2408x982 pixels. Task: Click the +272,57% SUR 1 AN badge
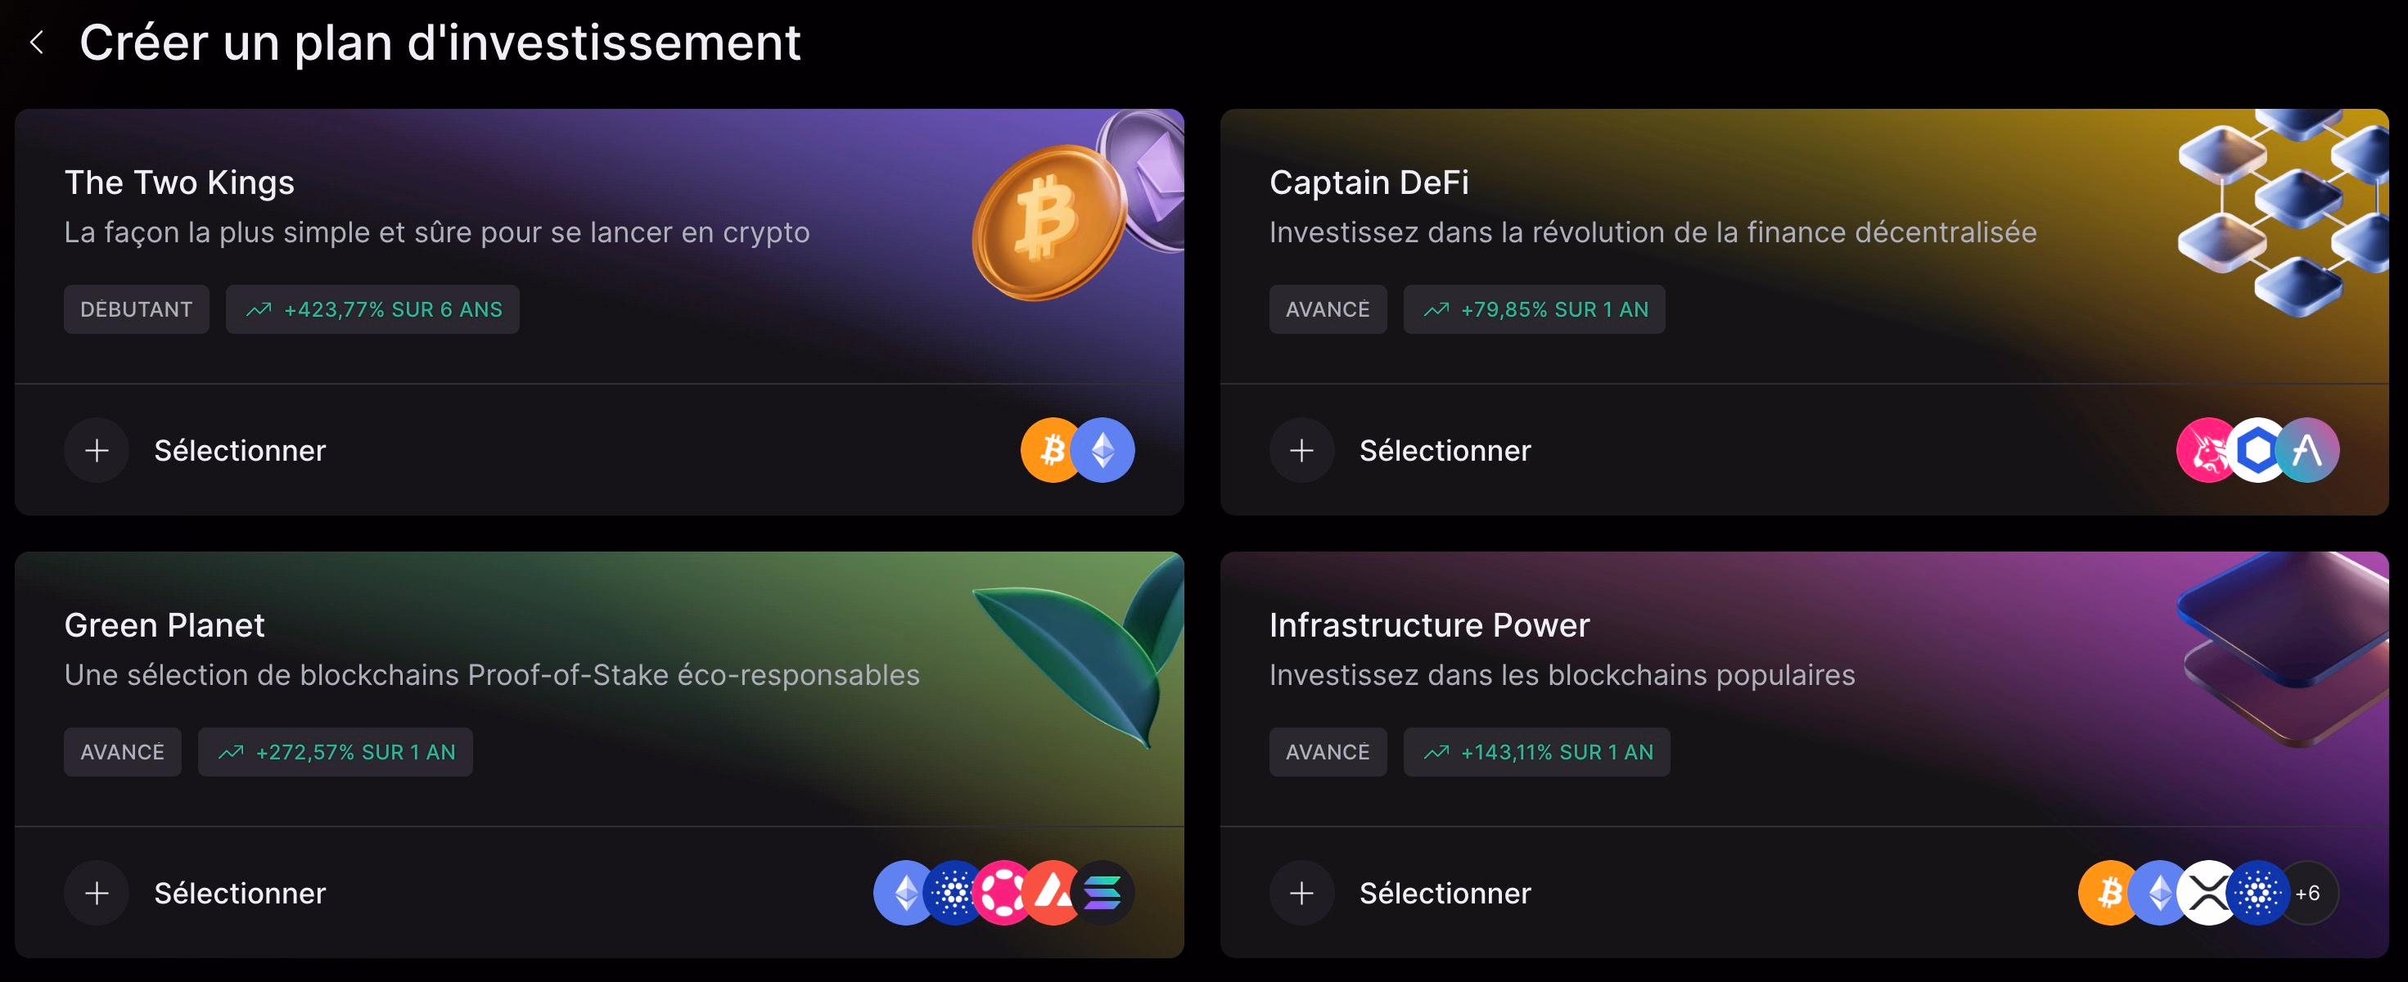(x=335, y=751)
